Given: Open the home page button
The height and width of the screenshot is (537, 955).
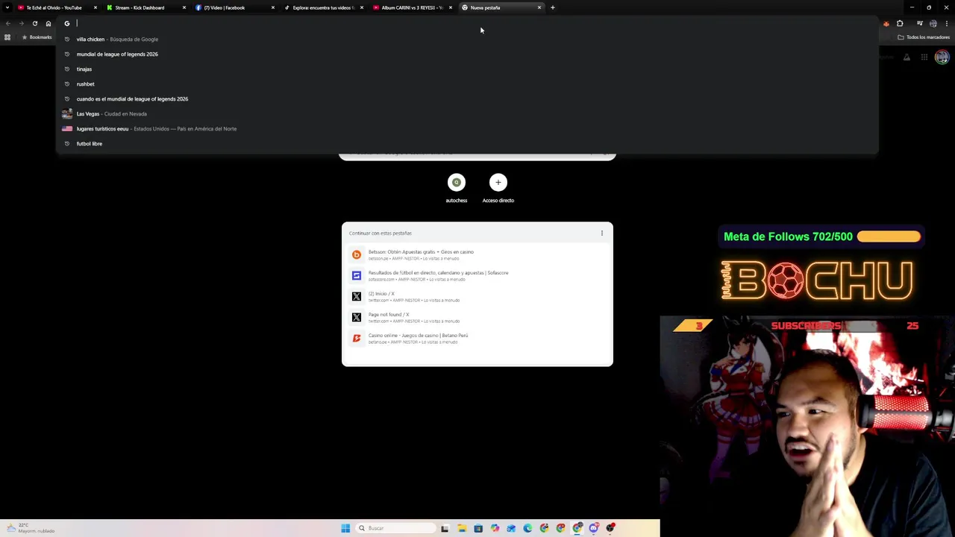Looking at the screenshot, I should [x=48, y=23].
